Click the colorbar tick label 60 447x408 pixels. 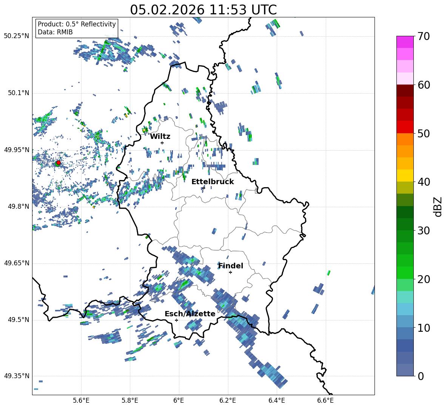424,85
